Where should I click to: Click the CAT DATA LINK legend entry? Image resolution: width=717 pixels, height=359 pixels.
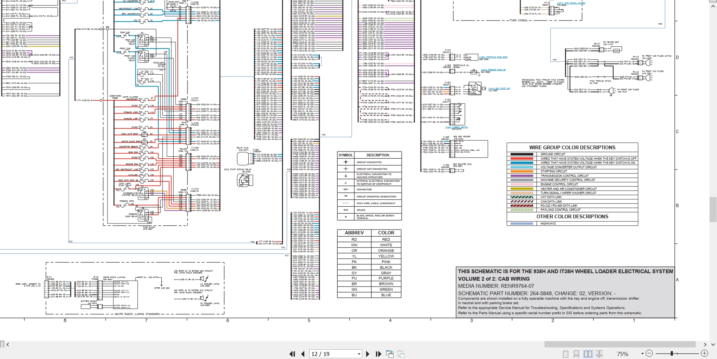click(x=551, y=197)
